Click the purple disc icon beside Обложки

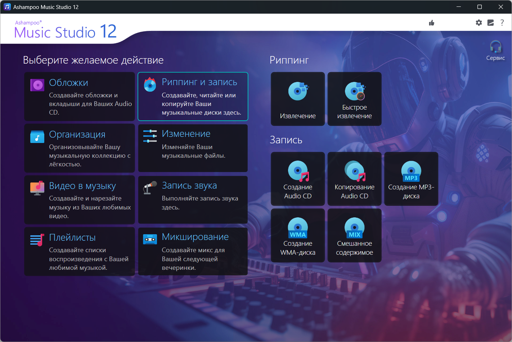[x=37, y=85]
